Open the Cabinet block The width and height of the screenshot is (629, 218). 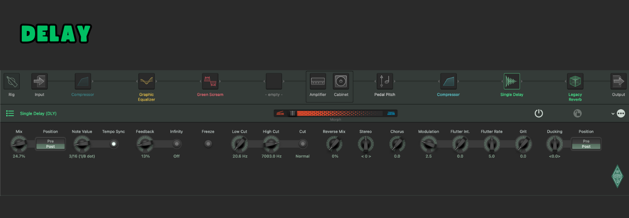341,81
